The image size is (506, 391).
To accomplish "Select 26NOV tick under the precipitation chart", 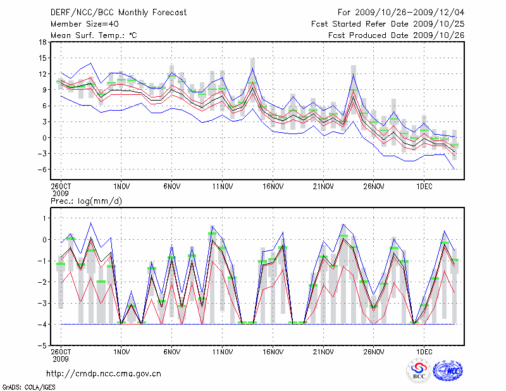I will click(373, 351).
